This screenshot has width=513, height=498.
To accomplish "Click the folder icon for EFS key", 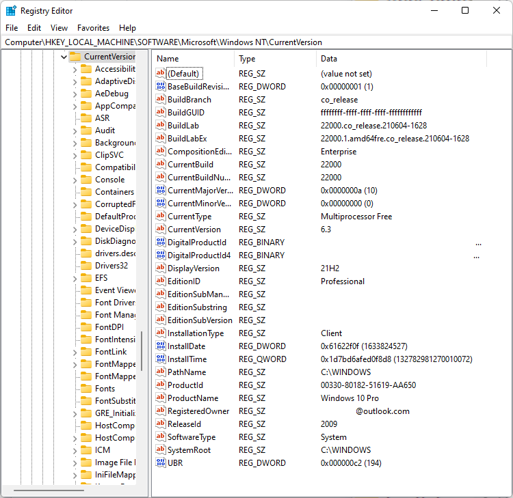I will coord(86,278).
